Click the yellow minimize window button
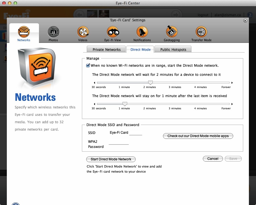The height and width of the screenshot is (205, 256). click(10, 3)
